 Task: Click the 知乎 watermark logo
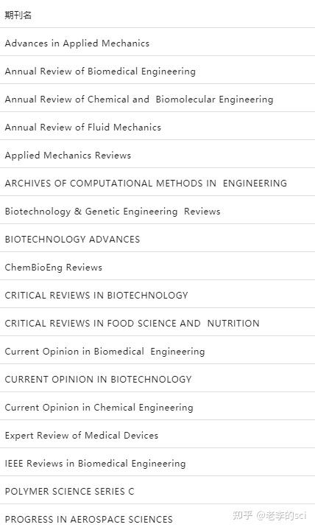click(242, 515)
